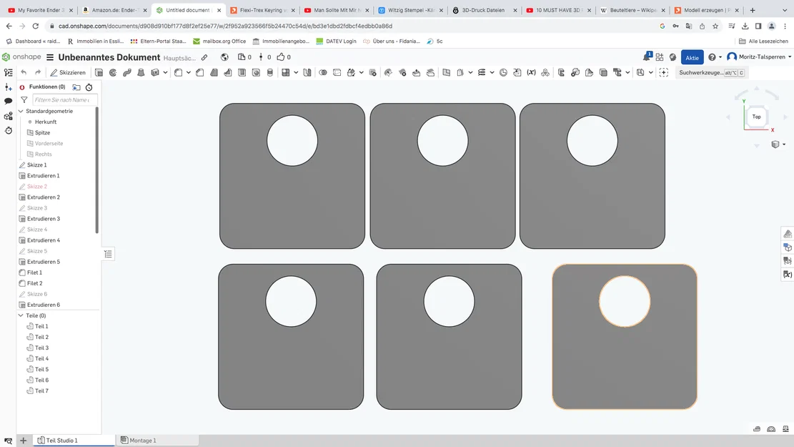This screenshot has width=794, height=447.
Task: Open the comments panel icon
Action: (8, 102)
